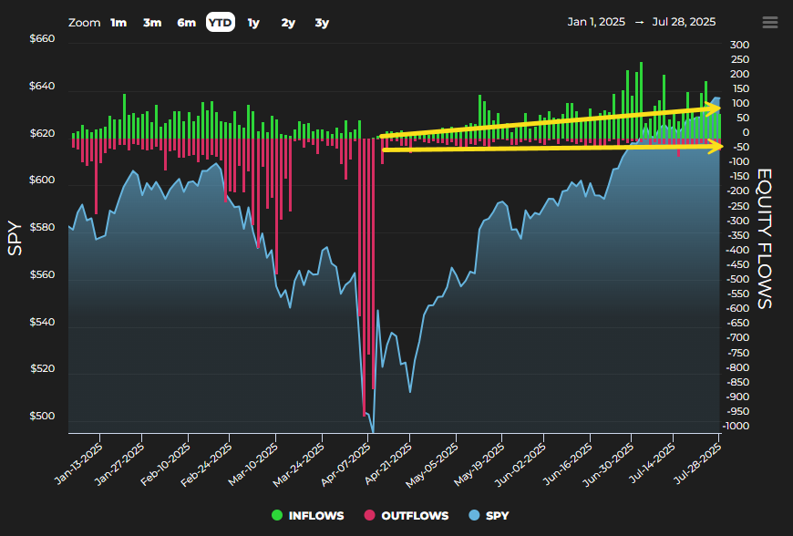Toggle INFLOWS series visibility label
The height and width of the screenshot is (536, 793).
[316, 516]
